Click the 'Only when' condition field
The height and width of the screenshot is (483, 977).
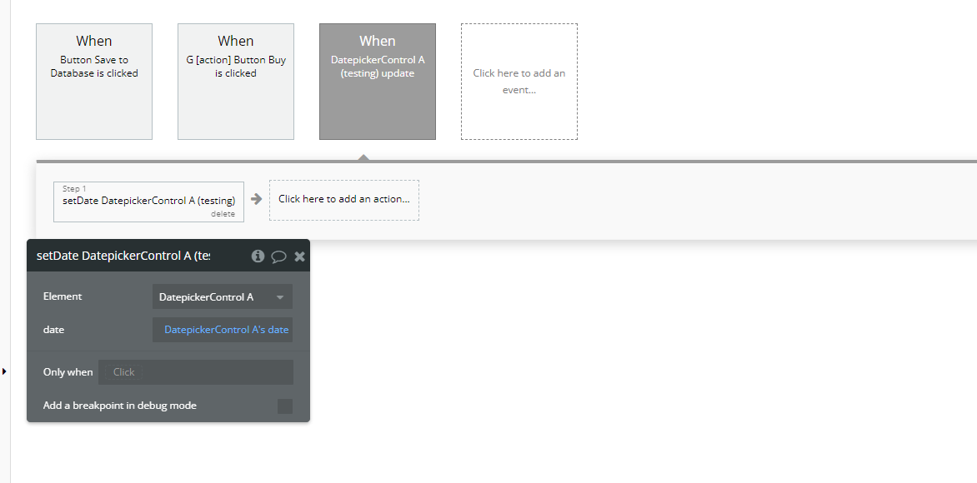coord(196,371)
